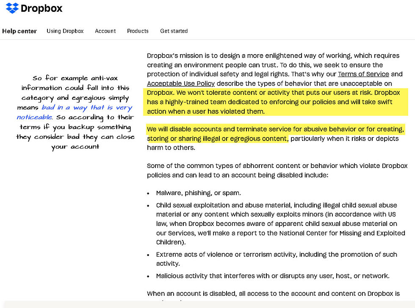The width and height of the screenshot is (415, 308).
Task: Click the bullet 'Extreme acts of violence or terrorism'
Action: 277,259
